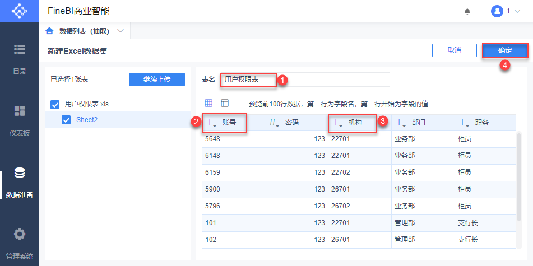533x266 pixels.
Task: Click the cell with account 6148
Action: (x=233, y=156)
